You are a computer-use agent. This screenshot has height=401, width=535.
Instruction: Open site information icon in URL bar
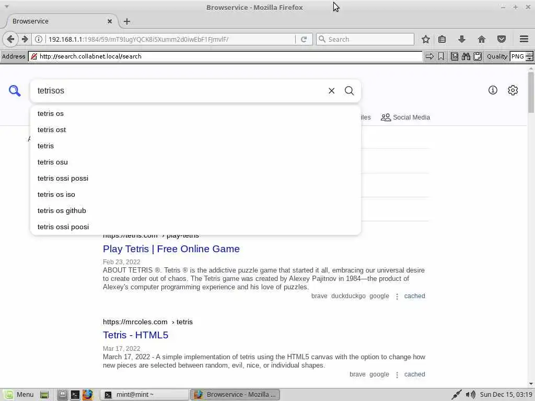point(39,39)
